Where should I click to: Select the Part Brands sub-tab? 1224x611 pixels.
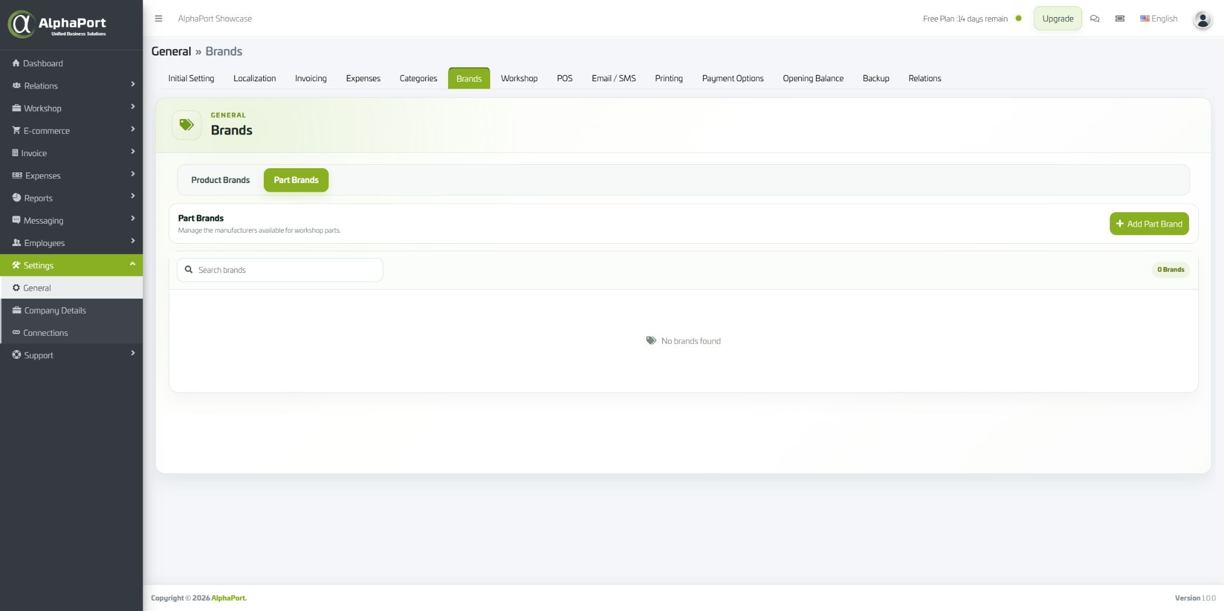point(296,180)
